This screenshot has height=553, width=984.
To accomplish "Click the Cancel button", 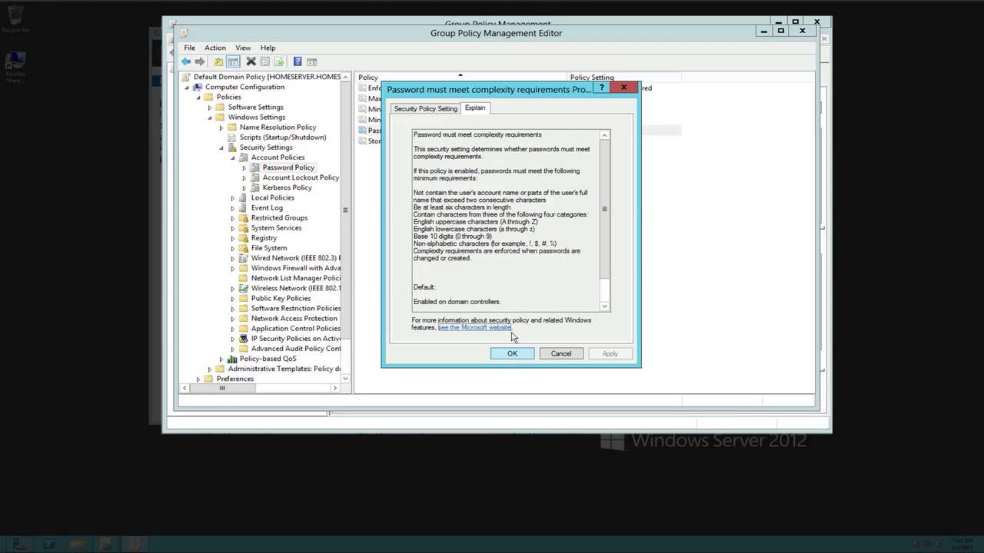I will point(561,353).
